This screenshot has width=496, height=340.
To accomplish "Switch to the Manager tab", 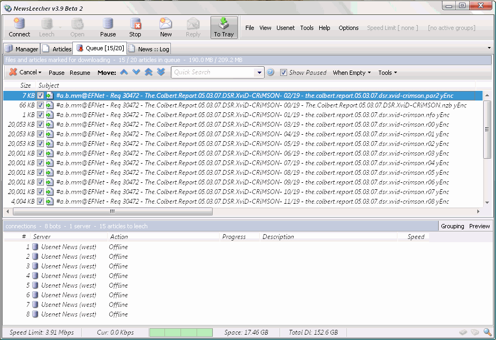I will click(22, 49).
